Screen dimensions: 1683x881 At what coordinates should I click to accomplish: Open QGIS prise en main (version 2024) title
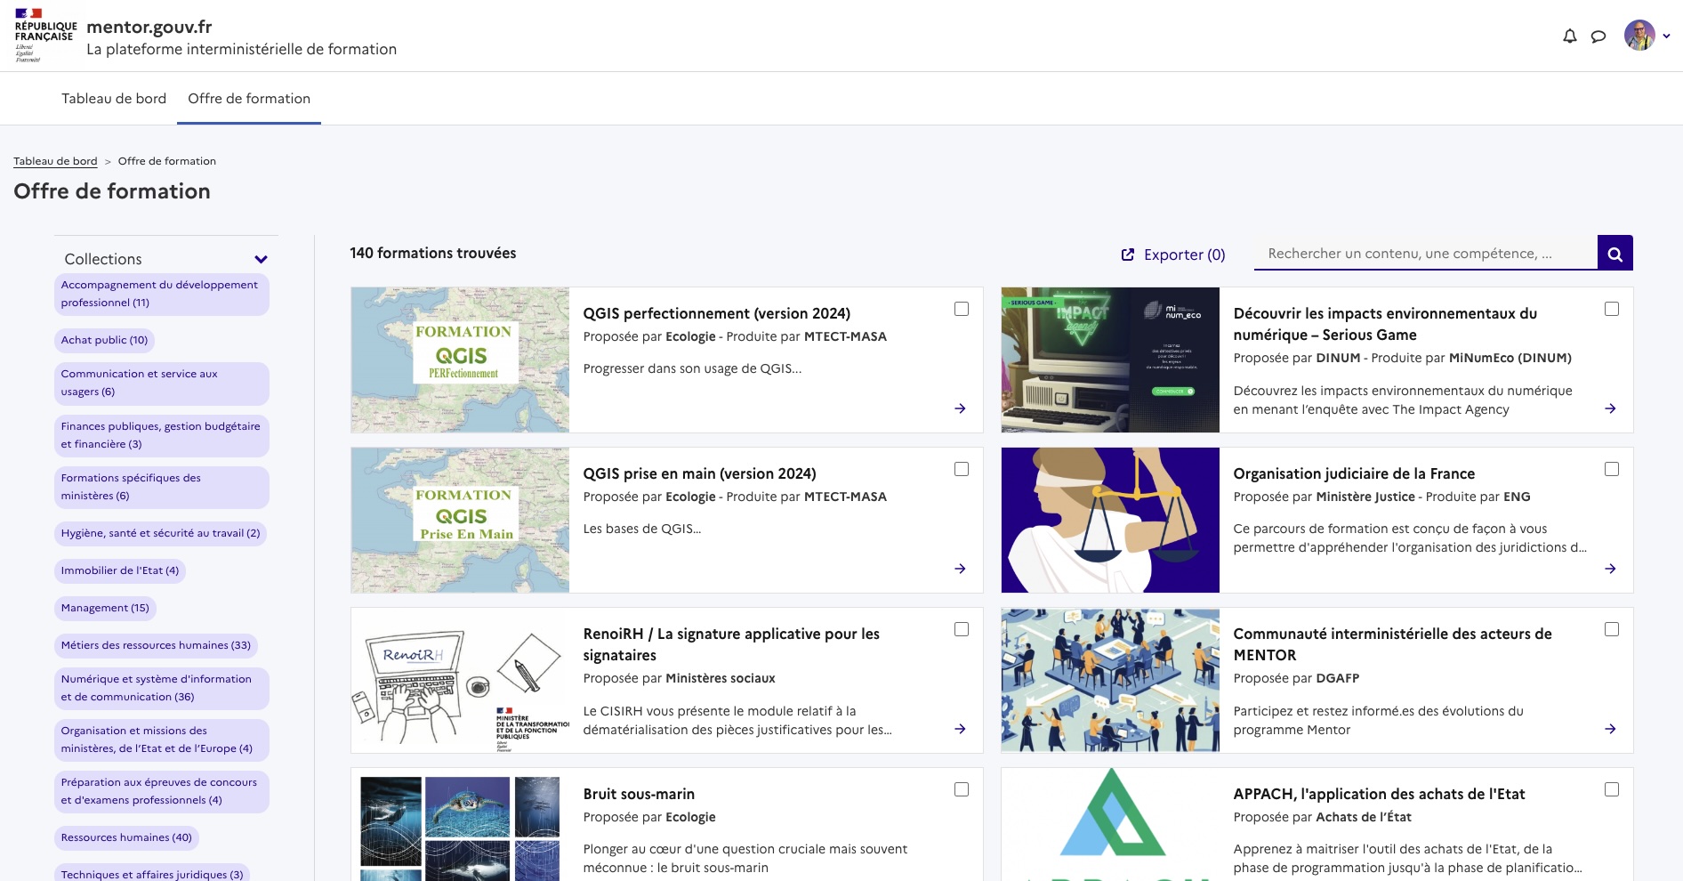(x=700, y=473)
